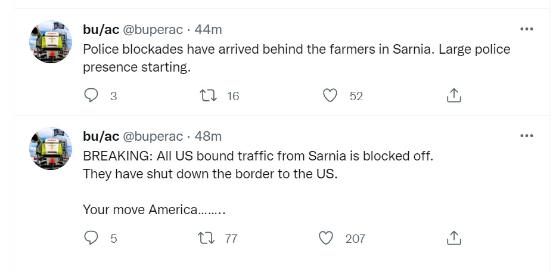Open bu/ac display name on the 48m tweet
This screenshot has width=553, height=272.
[101, 136]
